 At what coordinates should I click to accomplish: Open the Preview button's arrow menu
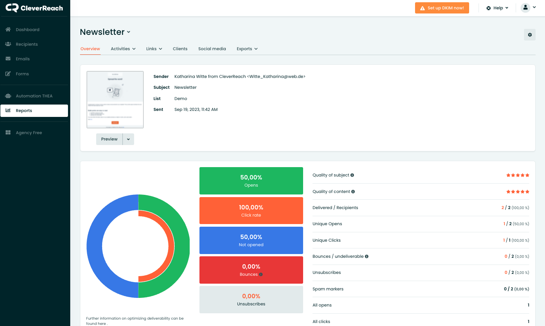point(128,139)
